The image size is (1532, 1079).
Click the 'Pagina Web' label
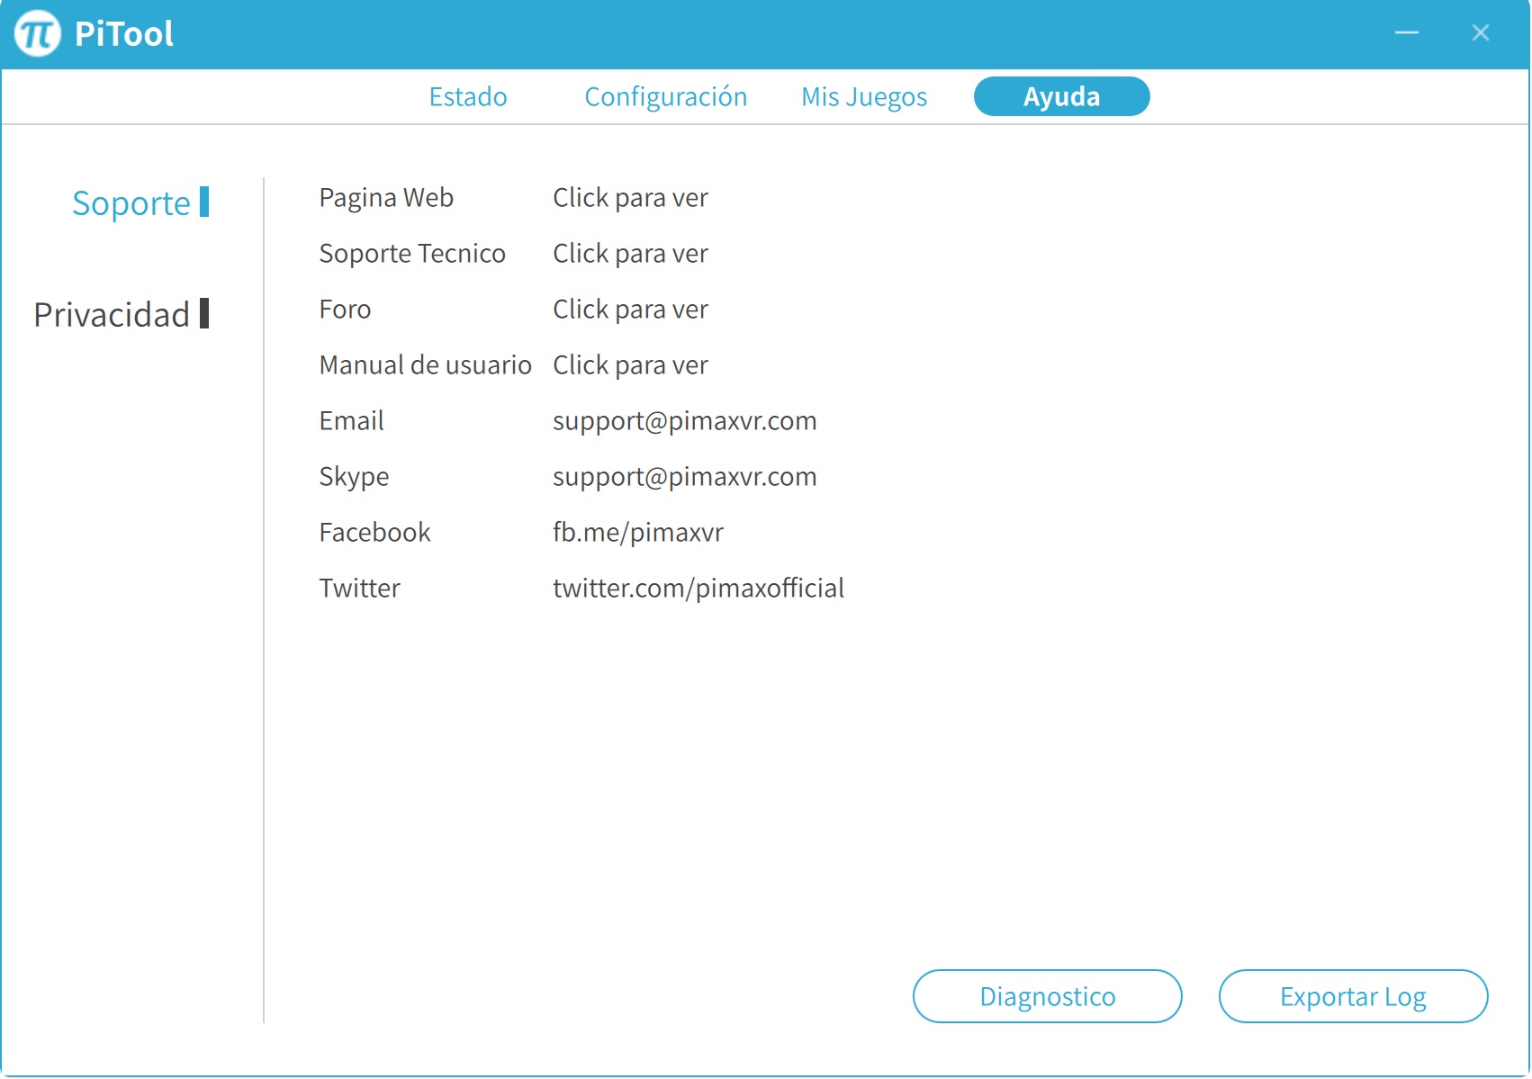[x=386, y=198]
